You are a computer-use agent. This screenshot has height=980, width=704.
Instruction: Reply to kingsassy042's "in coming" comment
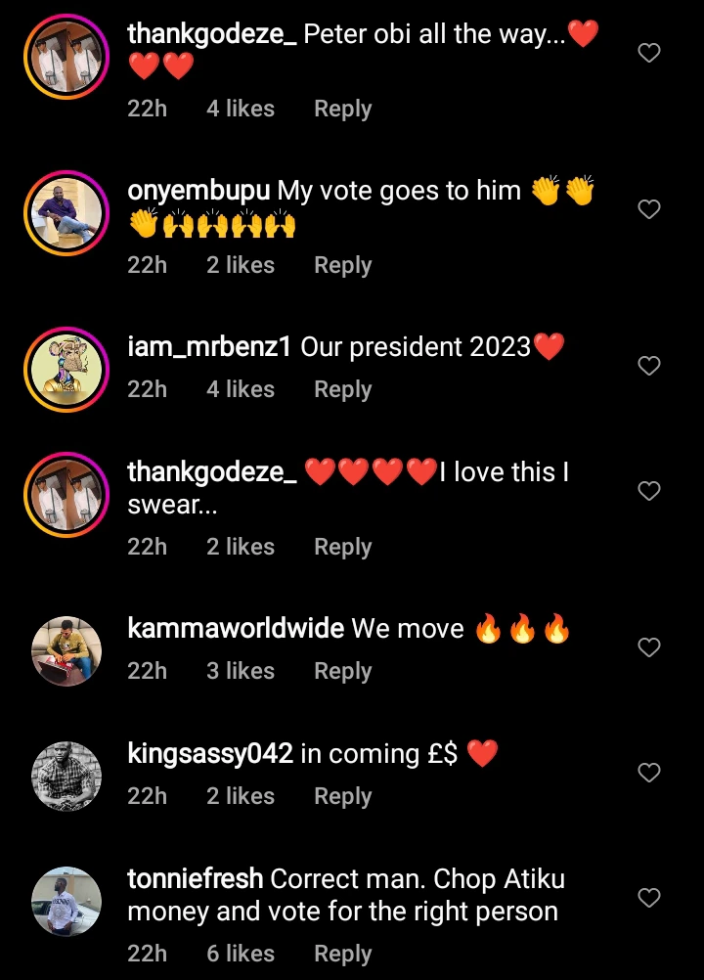coord(342,796)
